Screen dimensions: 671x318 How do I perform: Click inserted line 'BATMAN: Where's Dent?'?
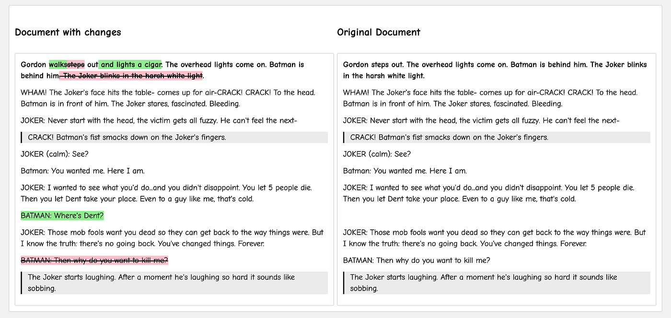(x=62, y=216)
